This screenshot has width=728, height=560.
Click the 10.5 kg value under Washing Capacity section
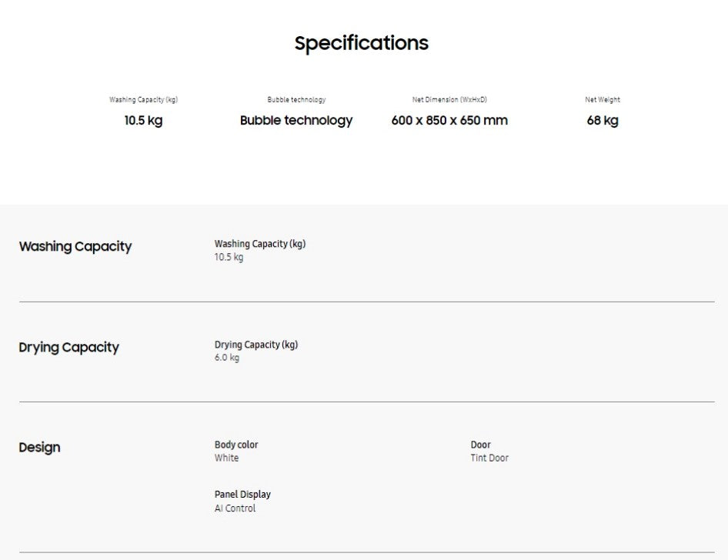pos(229,258)
